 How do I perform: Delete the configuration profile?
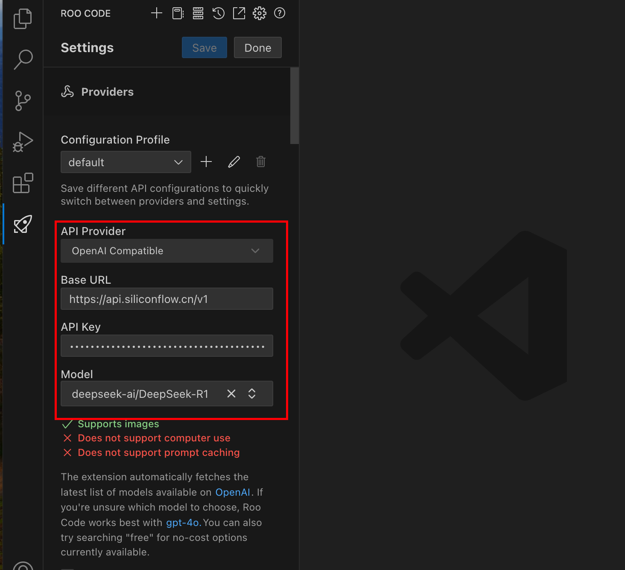[261, 162]
